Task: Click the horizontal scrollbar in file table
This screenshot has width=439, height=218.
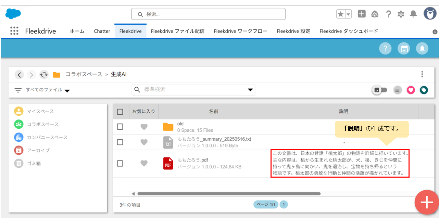Action: (229, 194)
